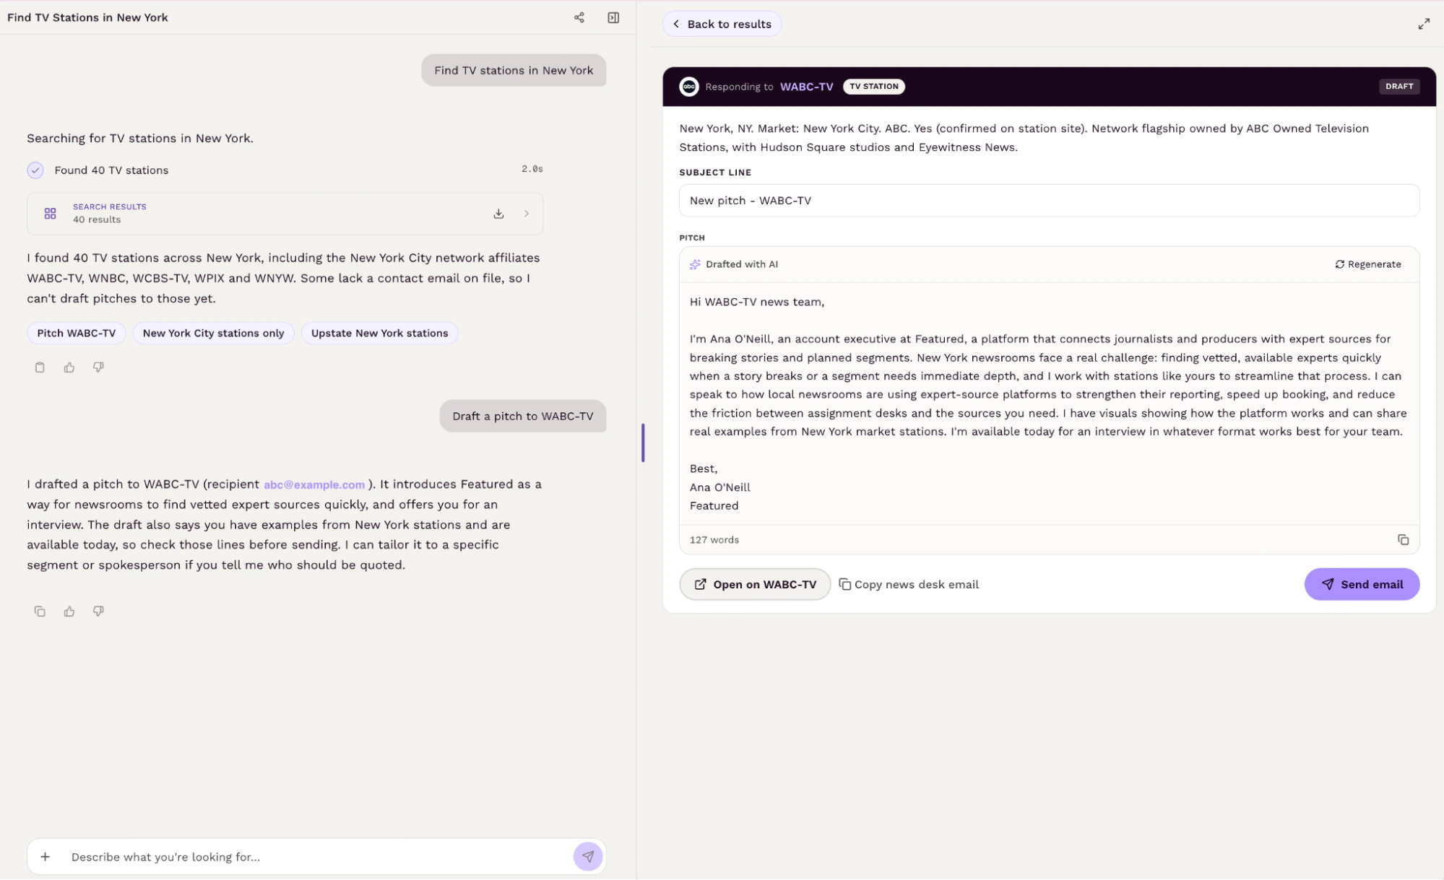This screenshot has height=880, width=1444.
Task: Choose New York City stations only chip
Action: click(x=213, y=334)
